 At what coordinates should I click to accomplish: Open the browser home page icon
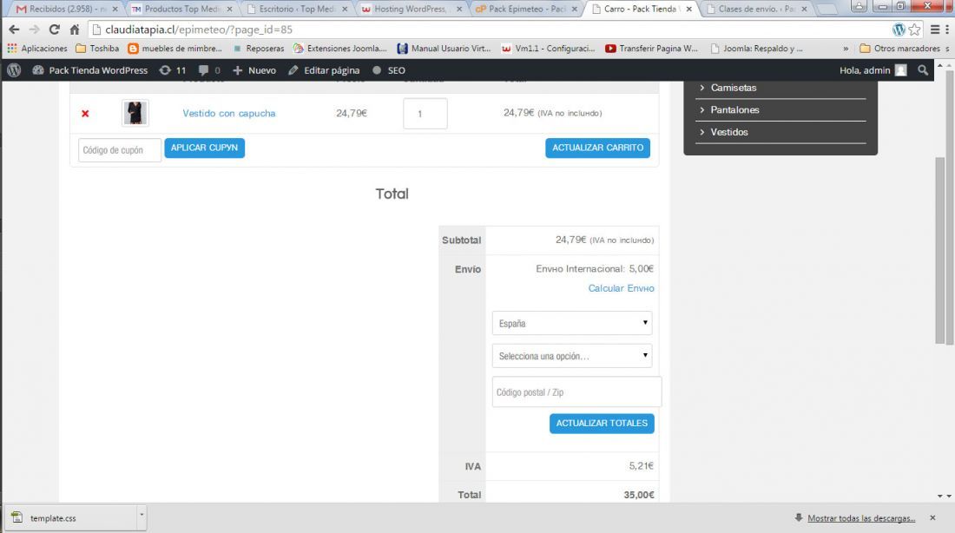[75, 30]
